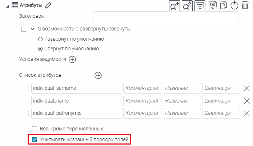This screenshot has width=253, height=146.
Task: Enable the С возможностью развернуть/свернуть checkbox
Action: pos(24,29)
